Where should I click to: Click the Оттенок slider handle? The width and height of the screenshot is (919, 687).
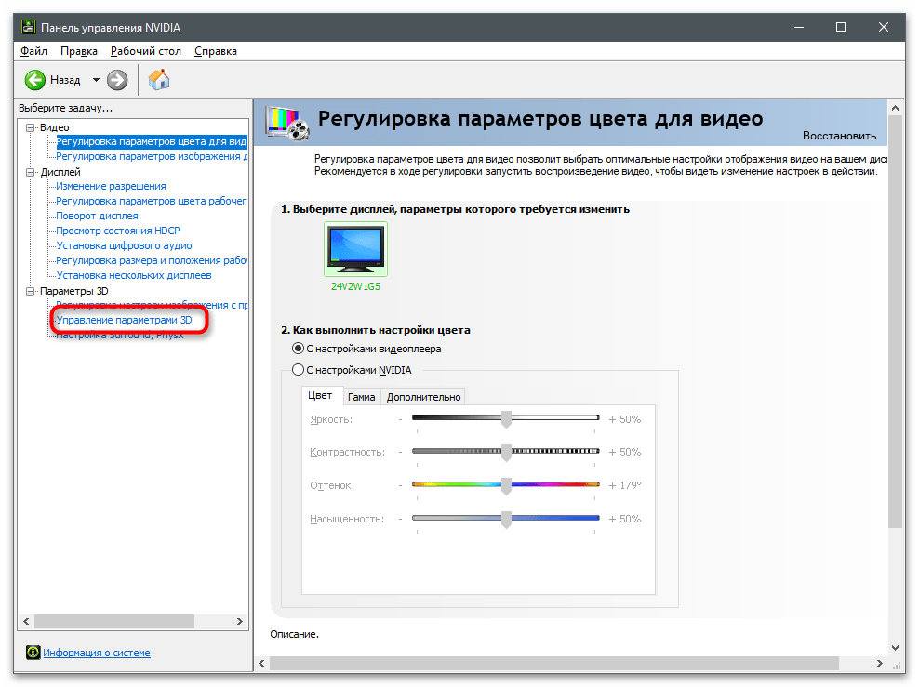(506, 485)
